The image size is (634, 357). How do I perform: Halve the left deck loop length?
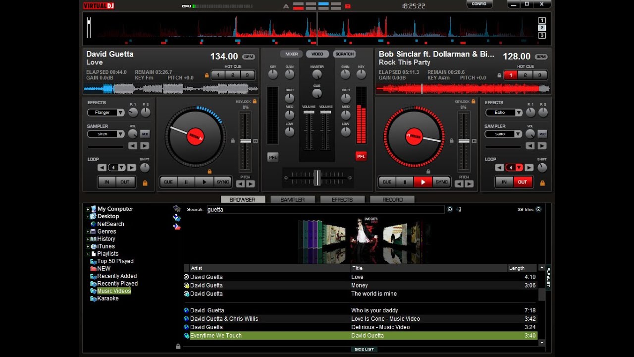pyautogui.click(x=102, y=168)
